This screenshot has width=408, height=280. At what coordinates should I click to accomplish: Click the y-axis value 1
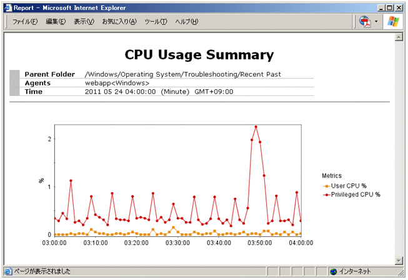point(49,187)
